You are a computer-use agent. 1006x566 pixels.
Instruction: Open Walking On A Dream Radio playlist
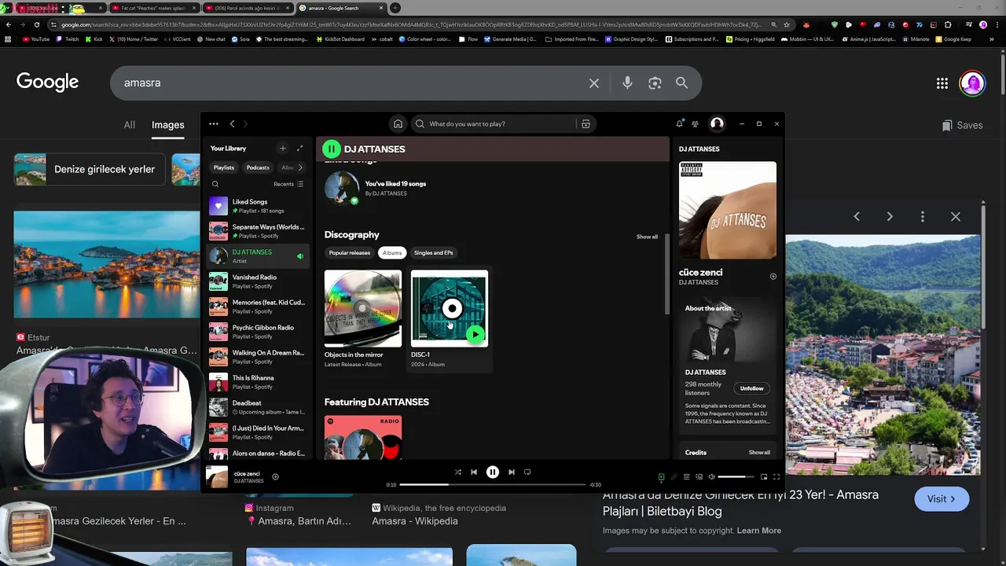pos(256,357)
